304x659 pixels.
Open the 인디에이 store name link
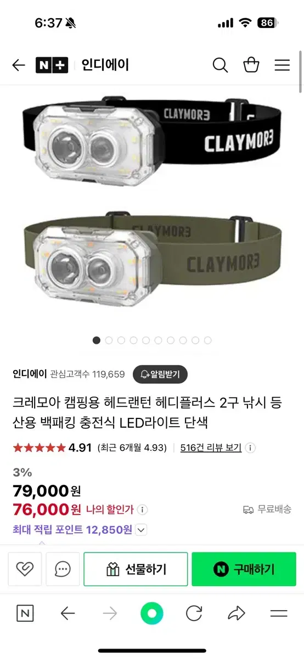tap(29, 375)
